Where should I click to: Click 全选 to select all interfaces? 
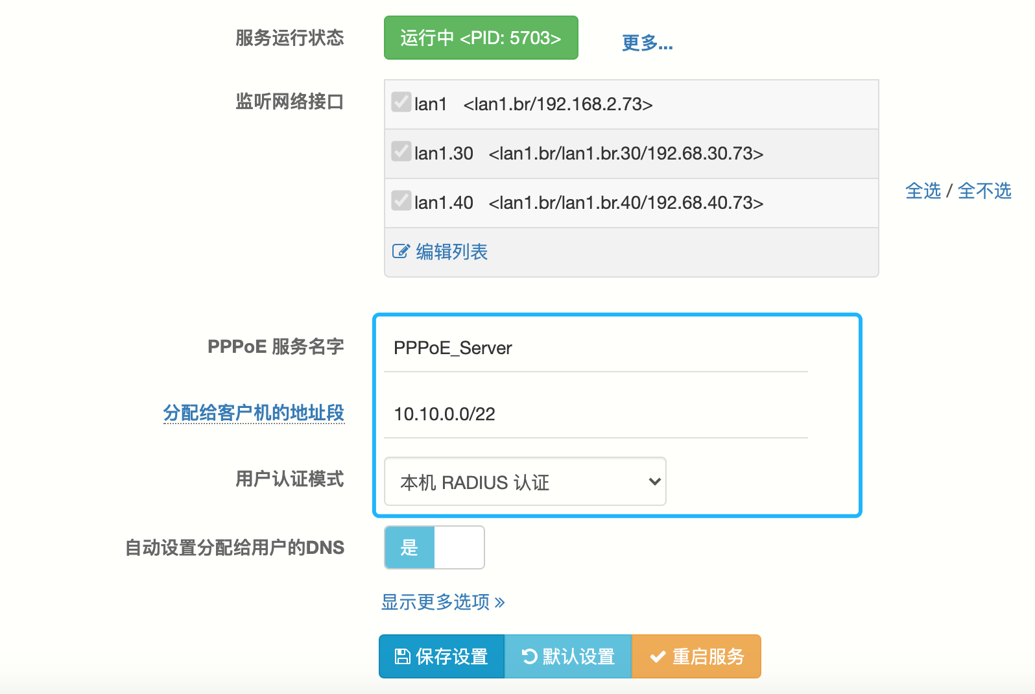[x=922, y=191]
